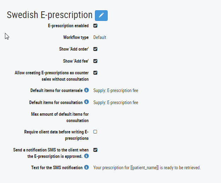The width and height of the screenshot is (221, 183).
Task: Uncheck the Show 'Add fee' checkbox
Action: (x=95, y=61)
